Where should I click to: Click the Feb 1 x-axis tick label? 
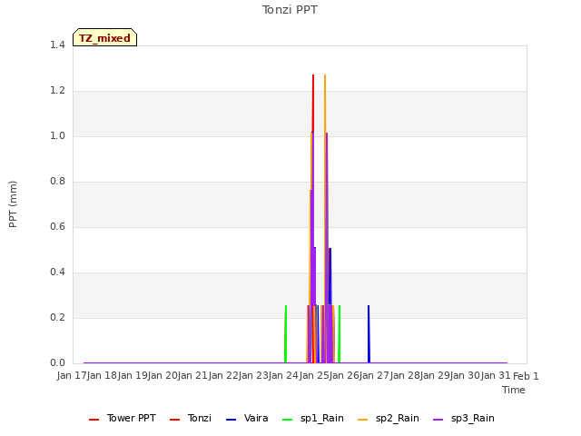526,376
